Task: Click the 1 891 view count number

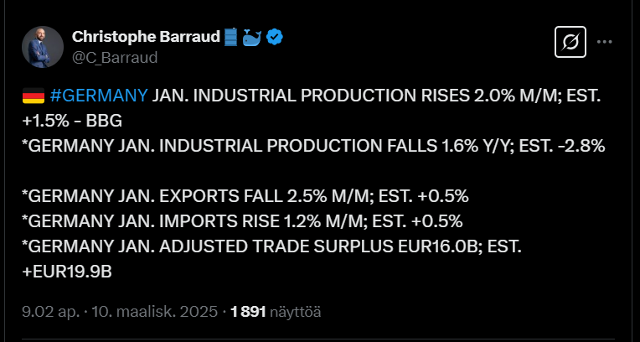Action: click(x=248, y=311)
